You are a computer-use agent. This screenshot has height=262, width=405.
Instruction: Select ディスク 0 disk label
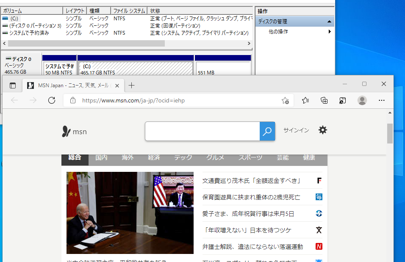[22, 59]
